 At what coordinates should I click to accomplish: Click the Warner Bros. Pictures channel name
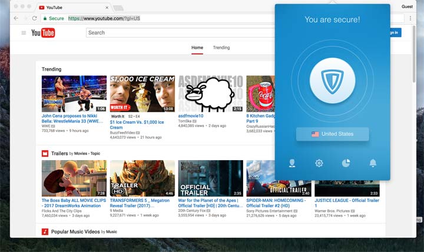tap(332, 211)
